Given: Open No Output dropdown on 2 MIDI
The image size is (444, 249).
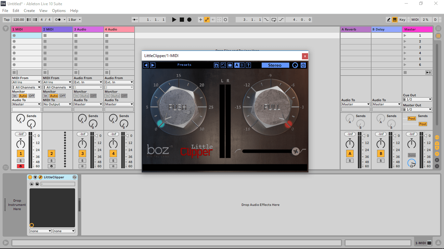Looking at the screenshot, I should (x=57, y=104).
